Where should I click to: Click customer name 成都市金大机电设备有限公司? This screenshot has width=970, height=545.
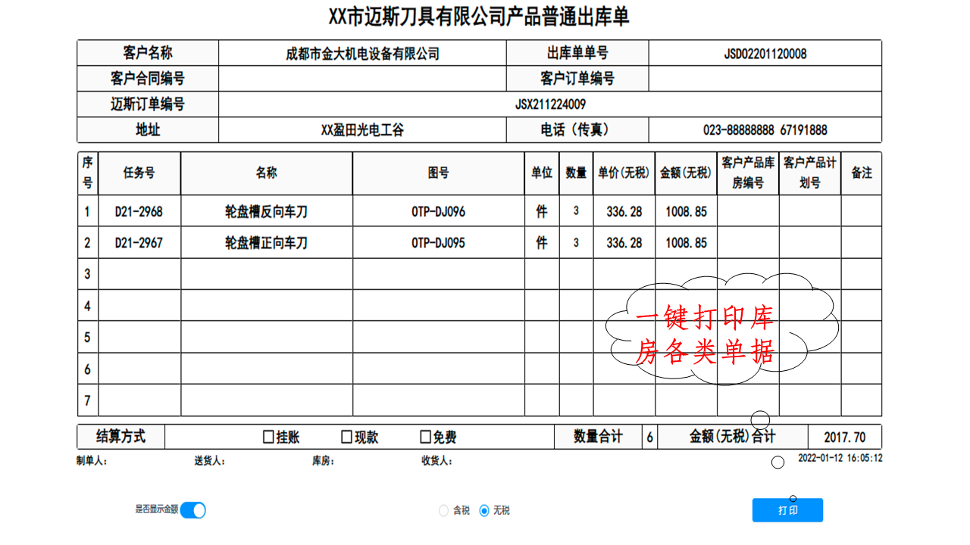click(x=362, y=54)
